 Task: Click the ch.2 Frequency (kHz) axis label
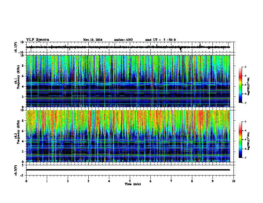17,132
